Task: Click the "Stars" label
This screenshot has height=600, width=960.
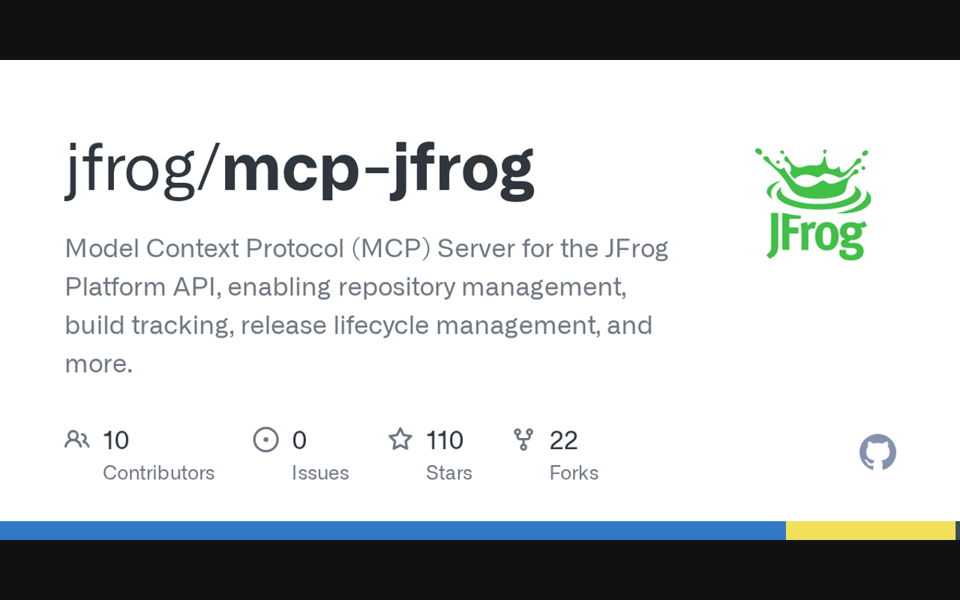Action: [x=449, y=472]
